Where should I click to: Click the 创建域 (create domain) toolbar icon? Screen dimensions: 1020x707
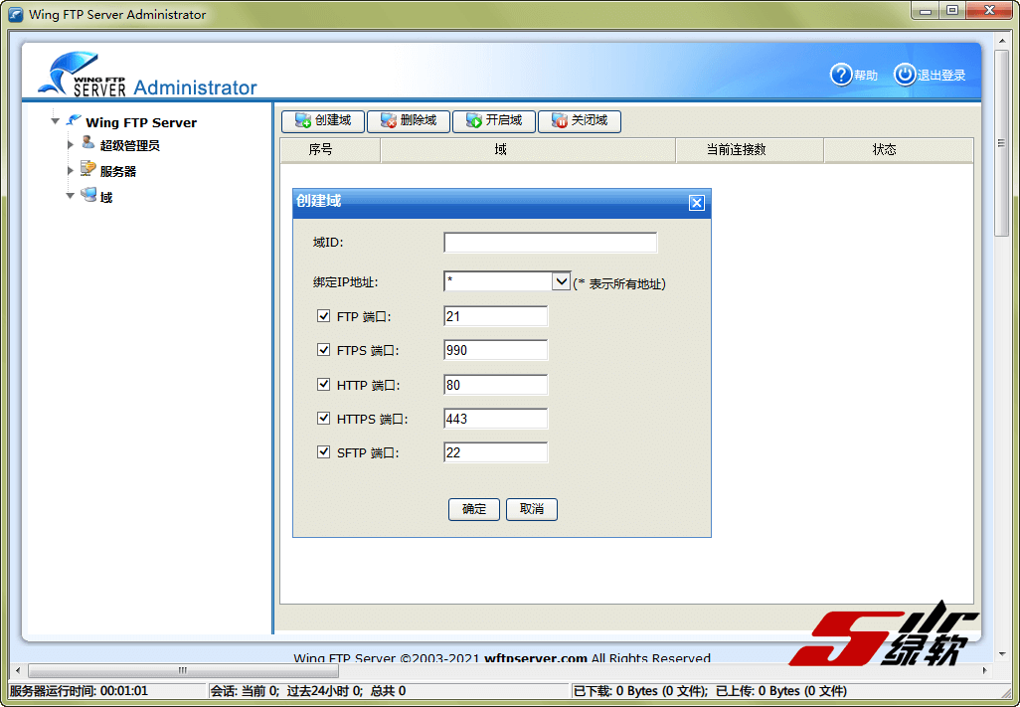[302, 121]
